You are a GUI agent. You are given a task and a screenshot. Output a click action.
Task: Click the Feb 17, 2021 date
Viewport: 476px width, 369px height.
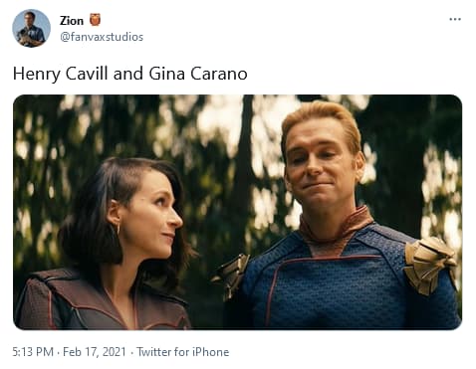coord(95,352)
